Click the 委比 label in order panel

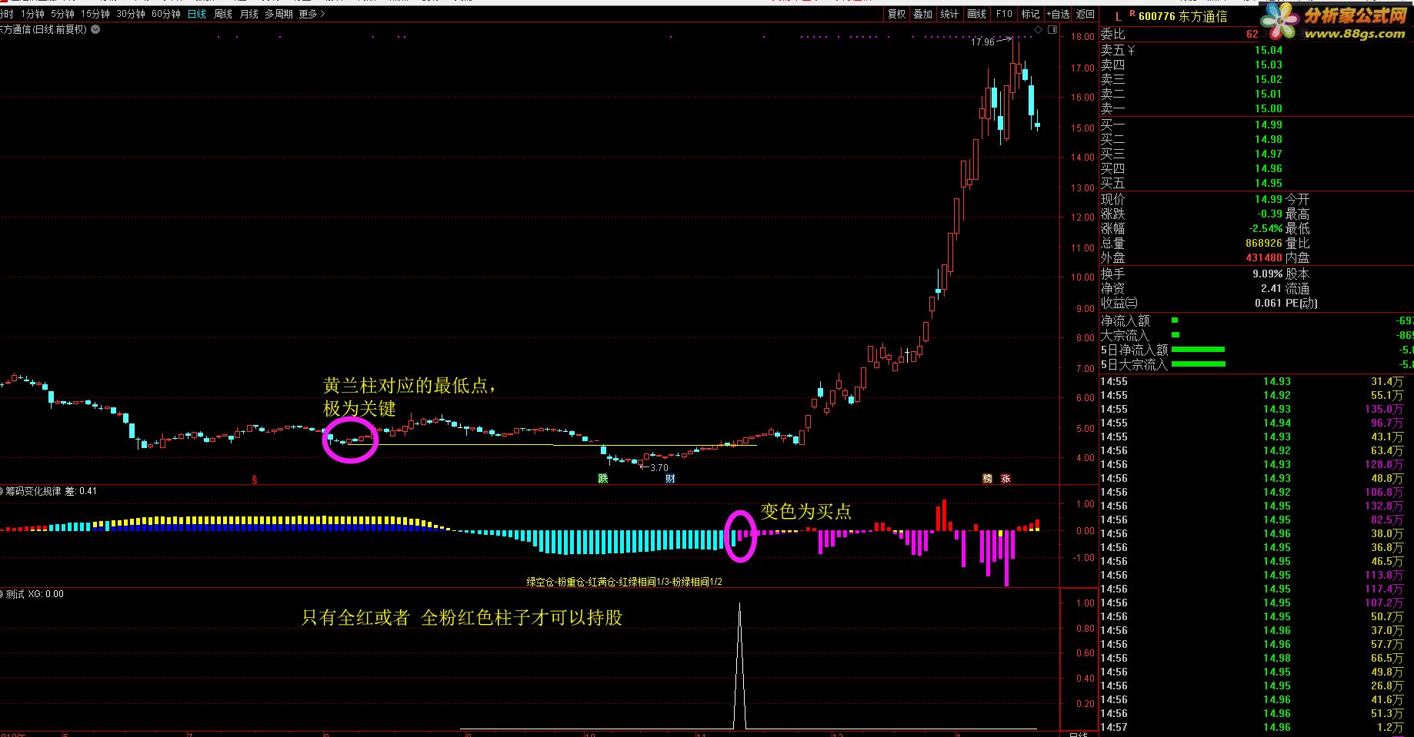pos(1112,34)
